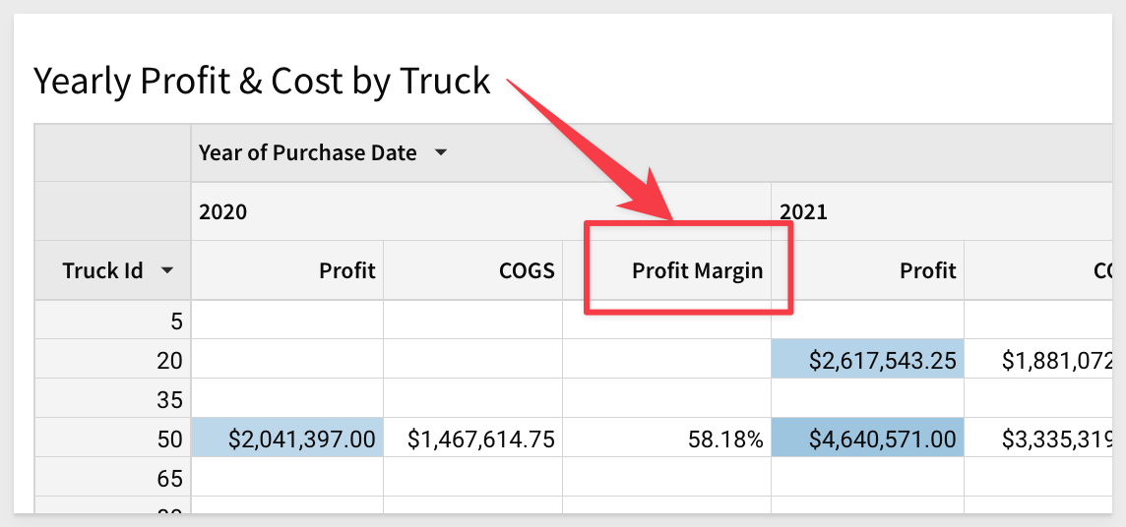
Task: Select the Truck Id 20 row label
Action: (169, 361)
